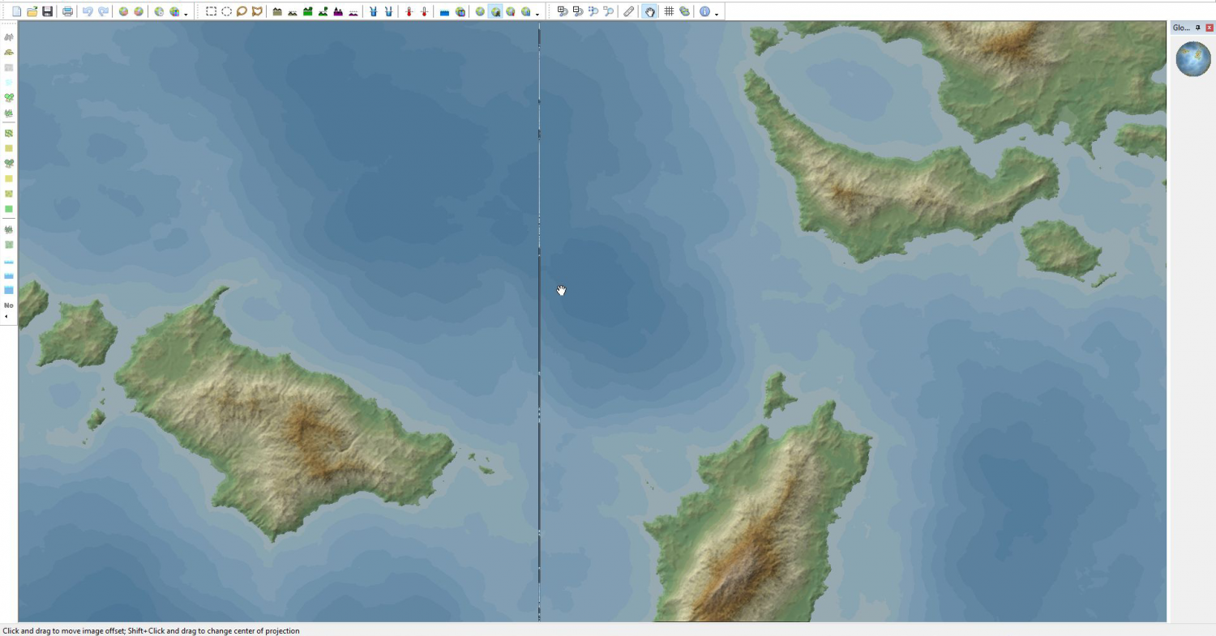1216x636 pixels.
Task: Select the polygon selection tool
Action: 257,11
